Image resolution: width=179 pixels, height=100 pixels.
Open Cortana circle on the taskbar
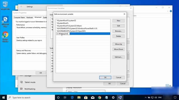pos(58,97)
